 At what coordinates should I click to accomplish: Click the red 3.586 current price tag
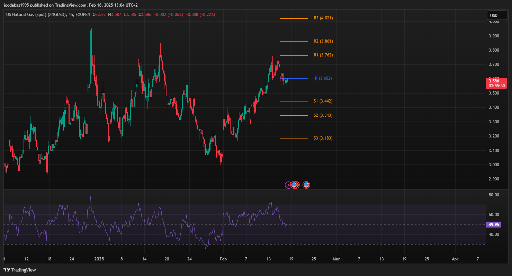pos(496,83)
